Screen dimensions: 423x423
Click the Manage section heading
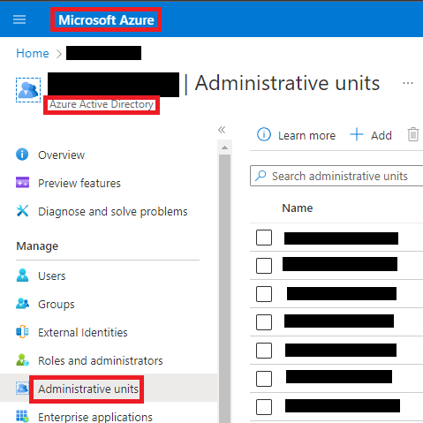pyautogui.click(x=37, y=246)
